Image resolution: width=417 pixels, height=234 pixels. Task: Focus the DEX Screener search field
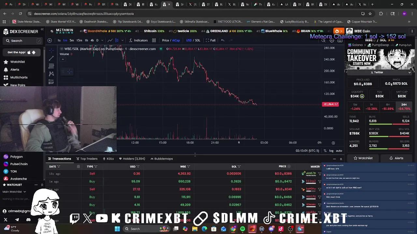(x=23, y=41)
